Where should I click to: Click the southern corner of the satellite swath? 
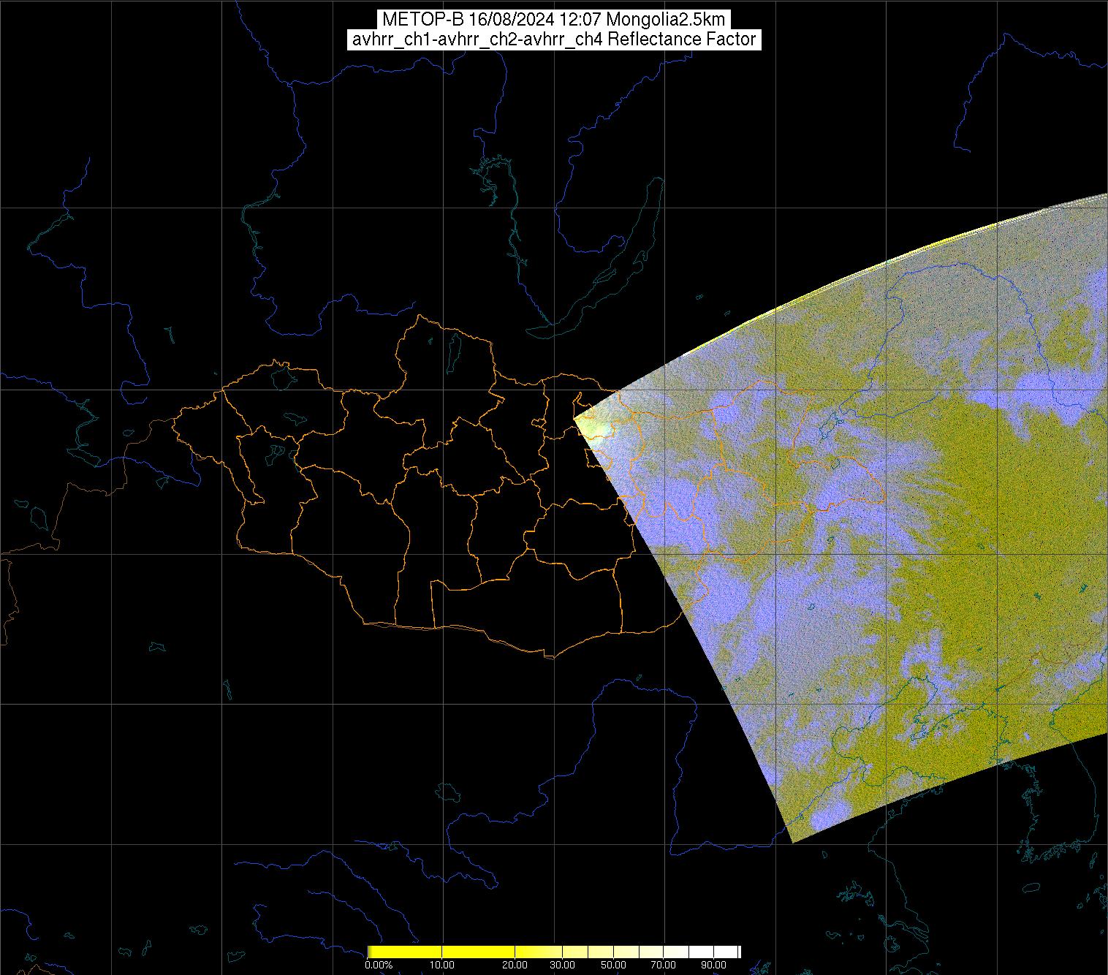(792, 841)
